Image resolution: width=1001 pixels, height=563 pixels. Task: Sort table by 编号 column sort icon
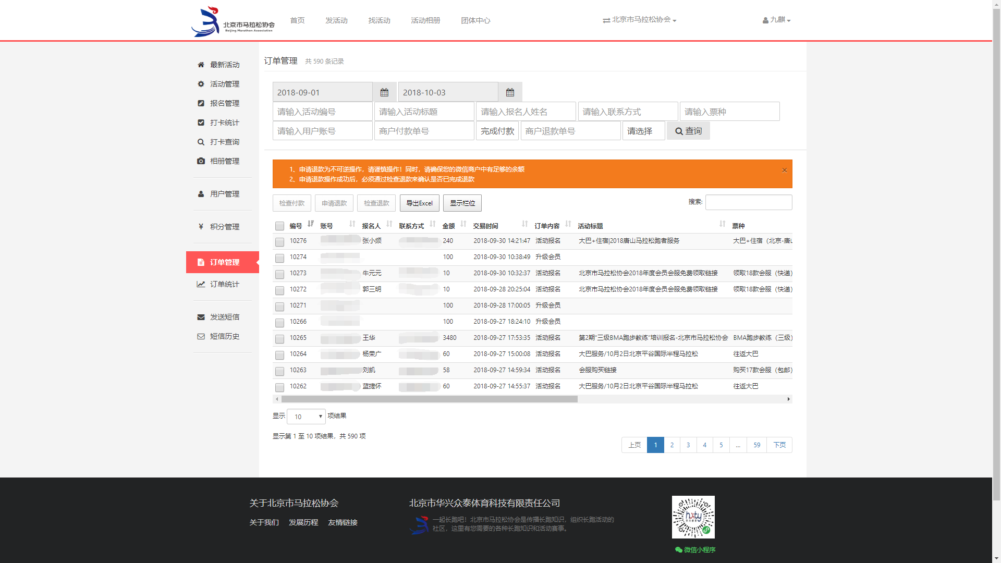coord(311,224)
